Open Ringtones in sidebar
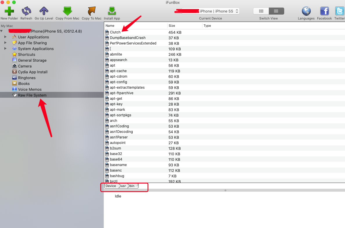Viewport: 345px width, 228px height. (x=27, y=78)
